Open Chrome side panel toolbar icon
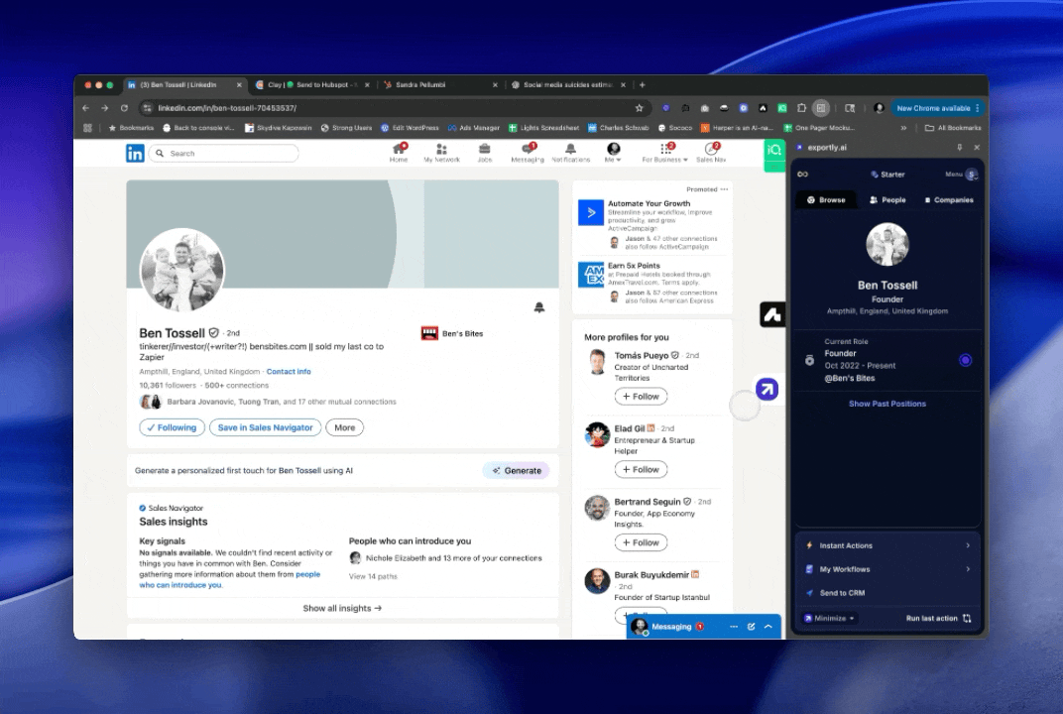 pos(821,108)
